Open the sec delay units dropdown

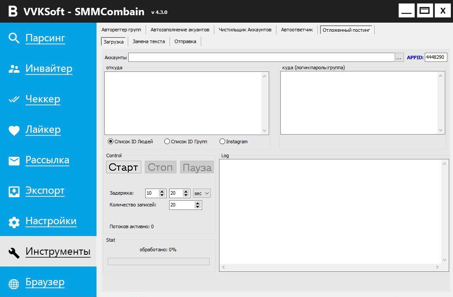(202, 193)
